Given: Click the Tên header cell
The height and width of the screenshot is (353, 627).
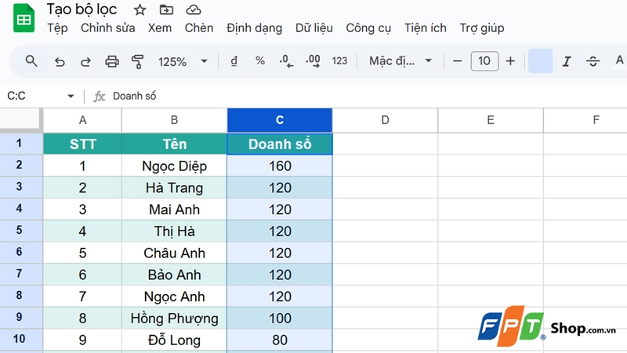Looking at the screenshot, I should [x=174, y=144].
